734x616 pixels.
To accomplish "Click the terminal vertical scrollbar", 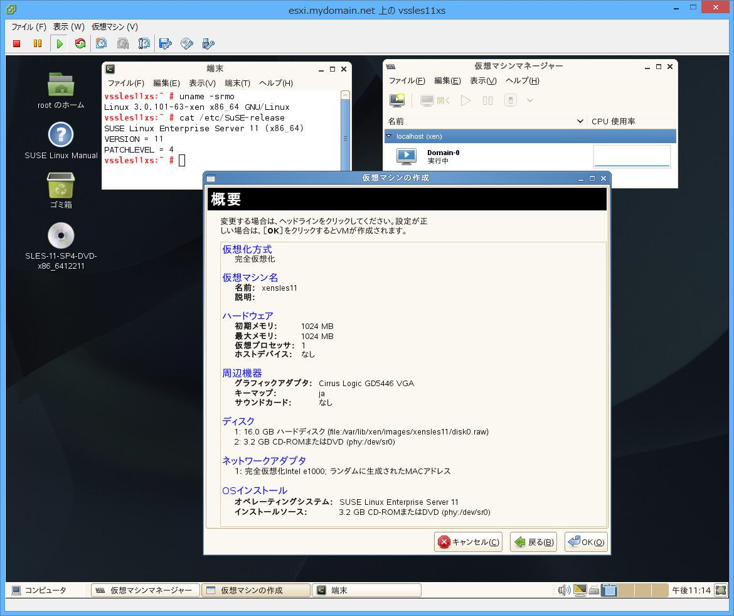I will (346, 131).
